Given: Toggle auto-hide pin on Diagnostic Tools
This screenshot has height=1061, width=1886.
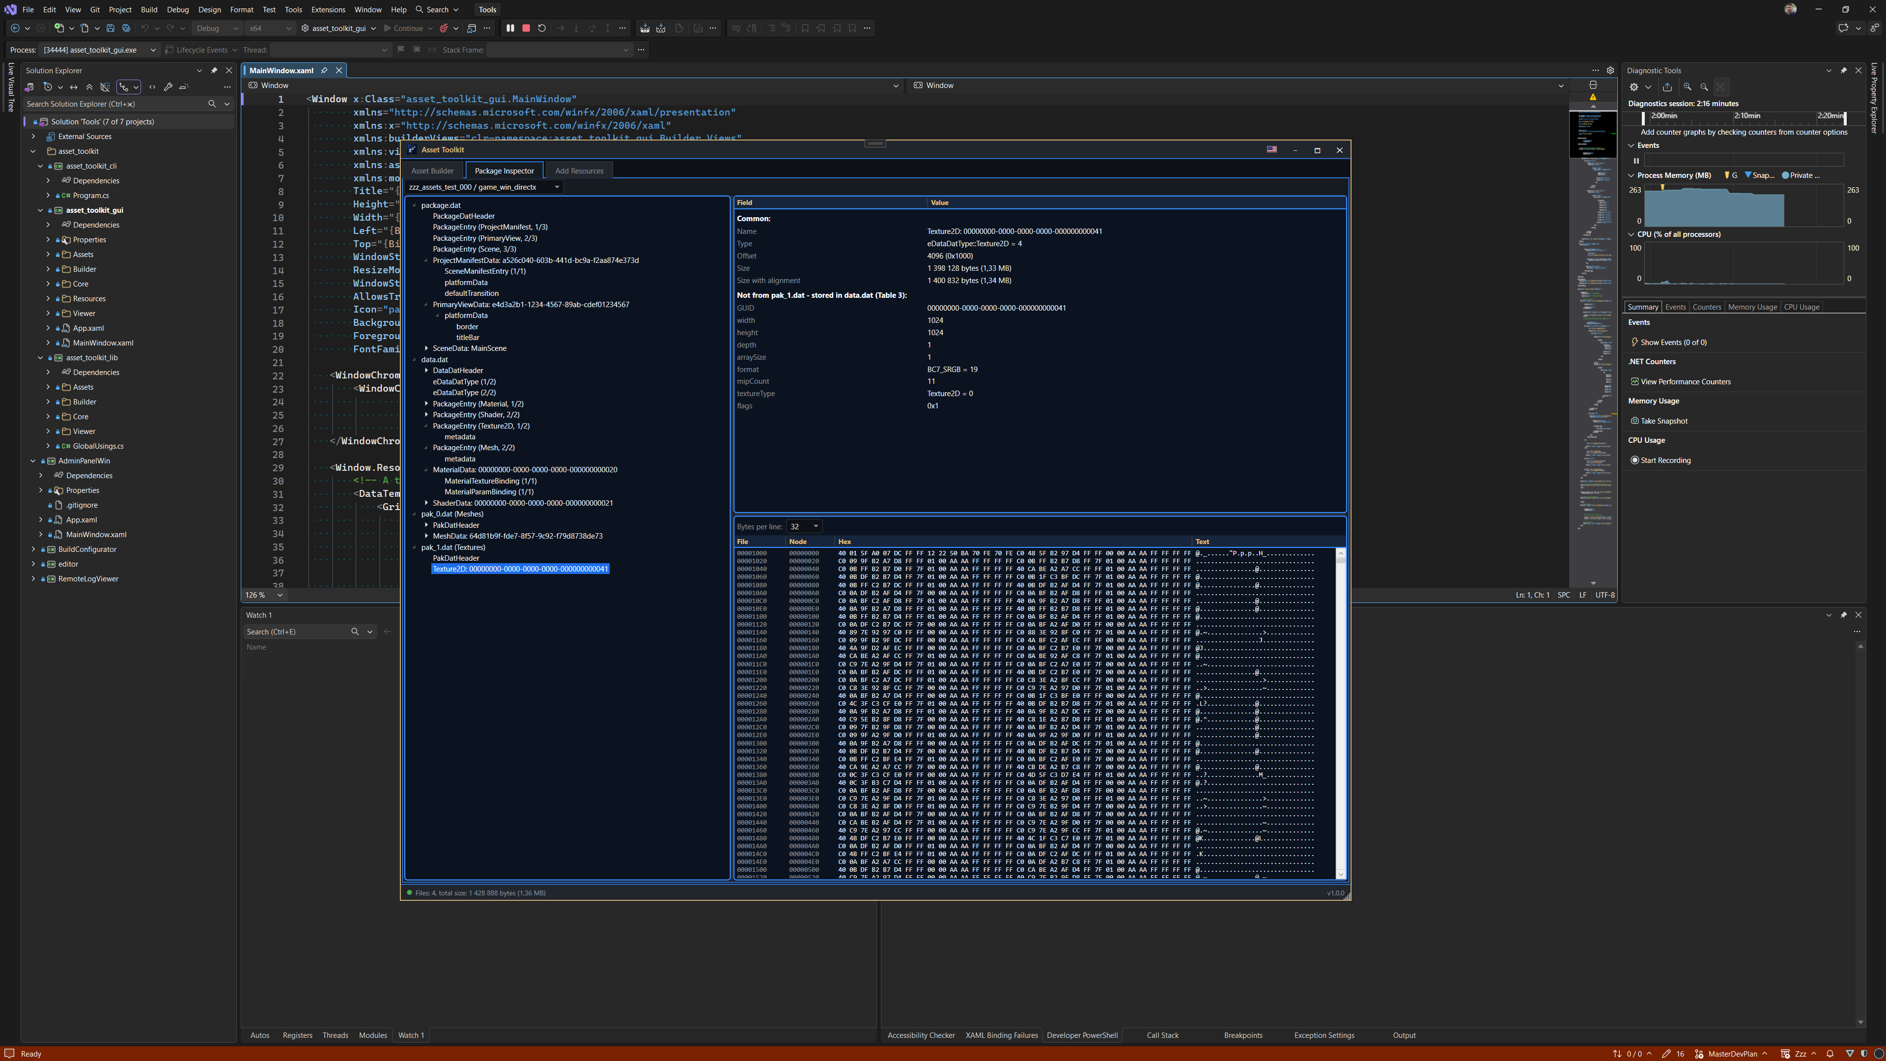Looking at the screenshot, I should [x=1844, y=70].
